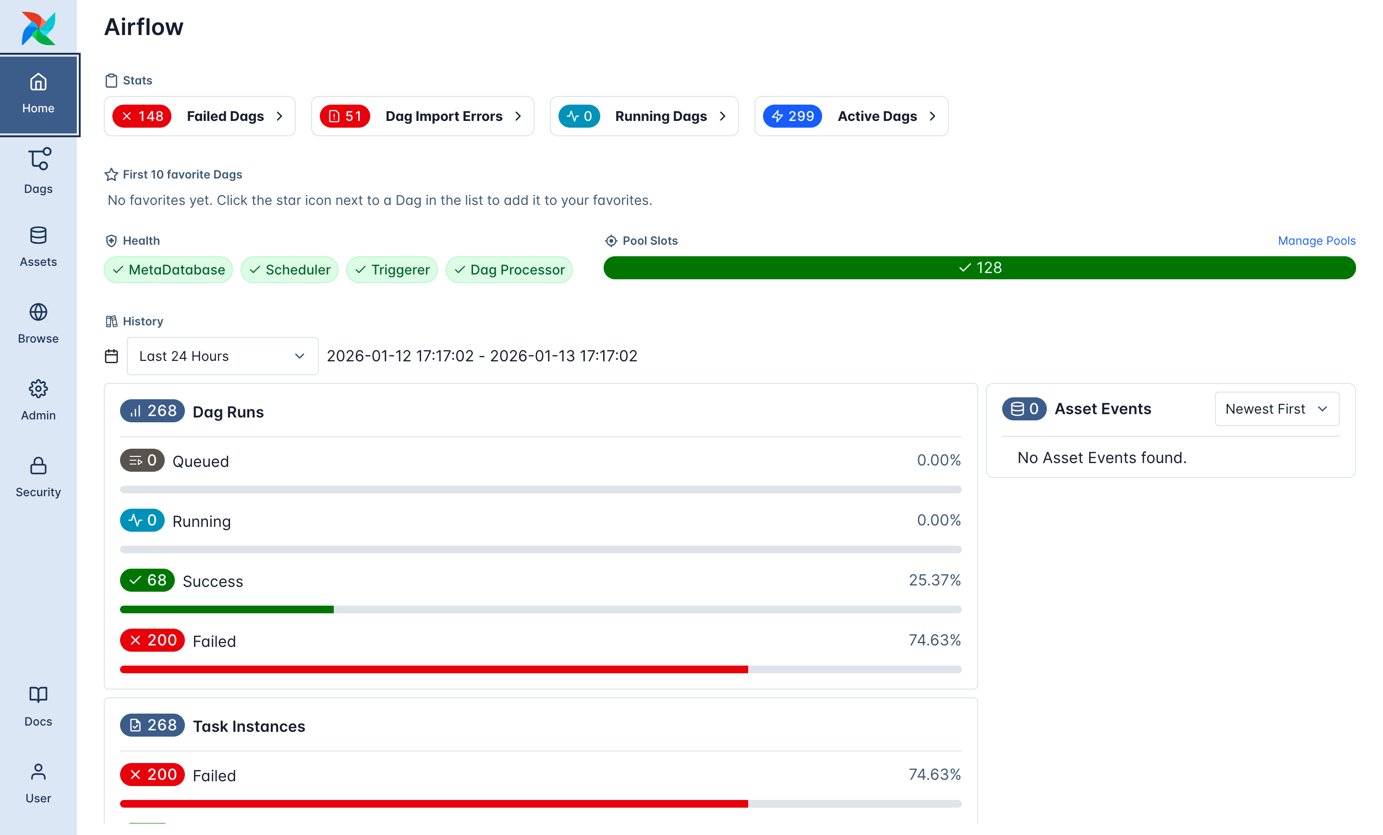The image size is (1383, 835).
Task: Expand the Dag Import Errors chevron
Action: click(518, 116)
